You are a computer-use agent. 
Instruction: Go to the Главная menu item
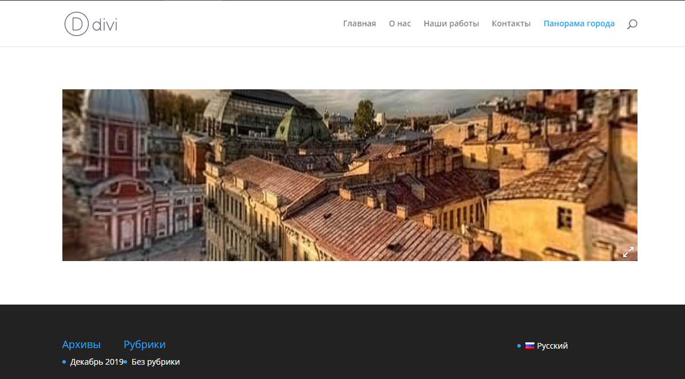pyautogui.click(x=359, y=23)
